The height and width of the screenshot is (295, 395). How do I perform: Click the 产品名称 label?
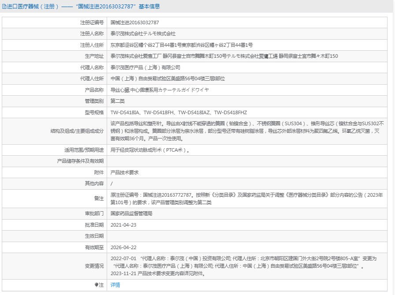click(x=94, y=90)
